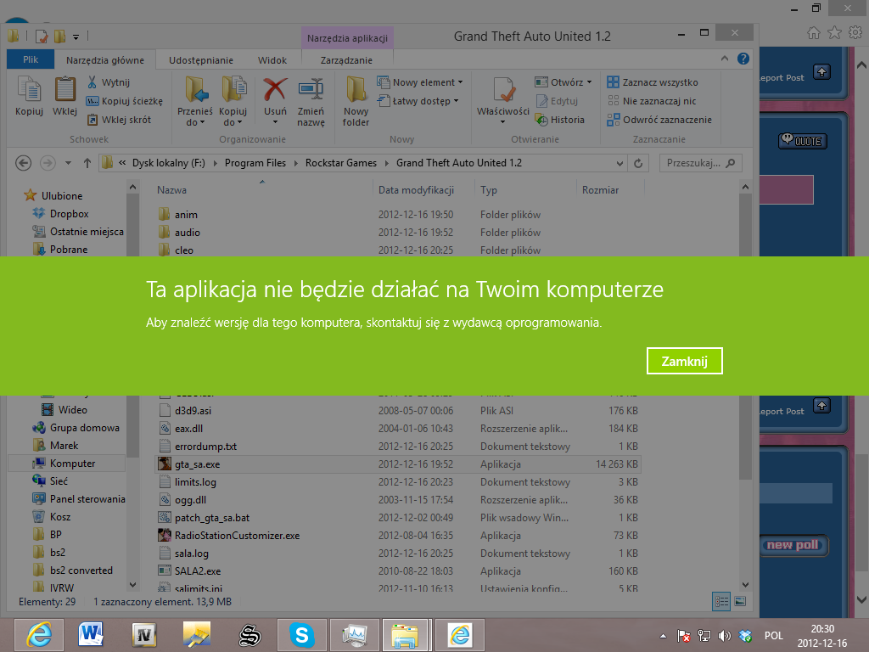The width and height of the screenshot is (869, 652).
Task: Select RadioStationCustomizer.exe file
Action: click(x=397, y=536)
